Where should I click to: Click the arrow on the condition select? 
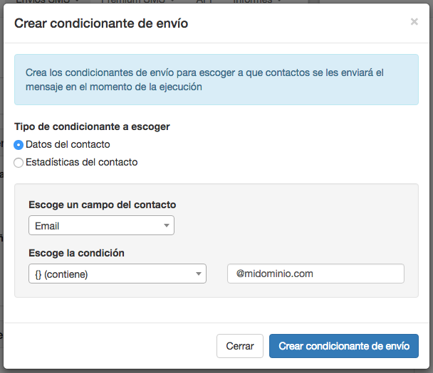pos(198,274)
